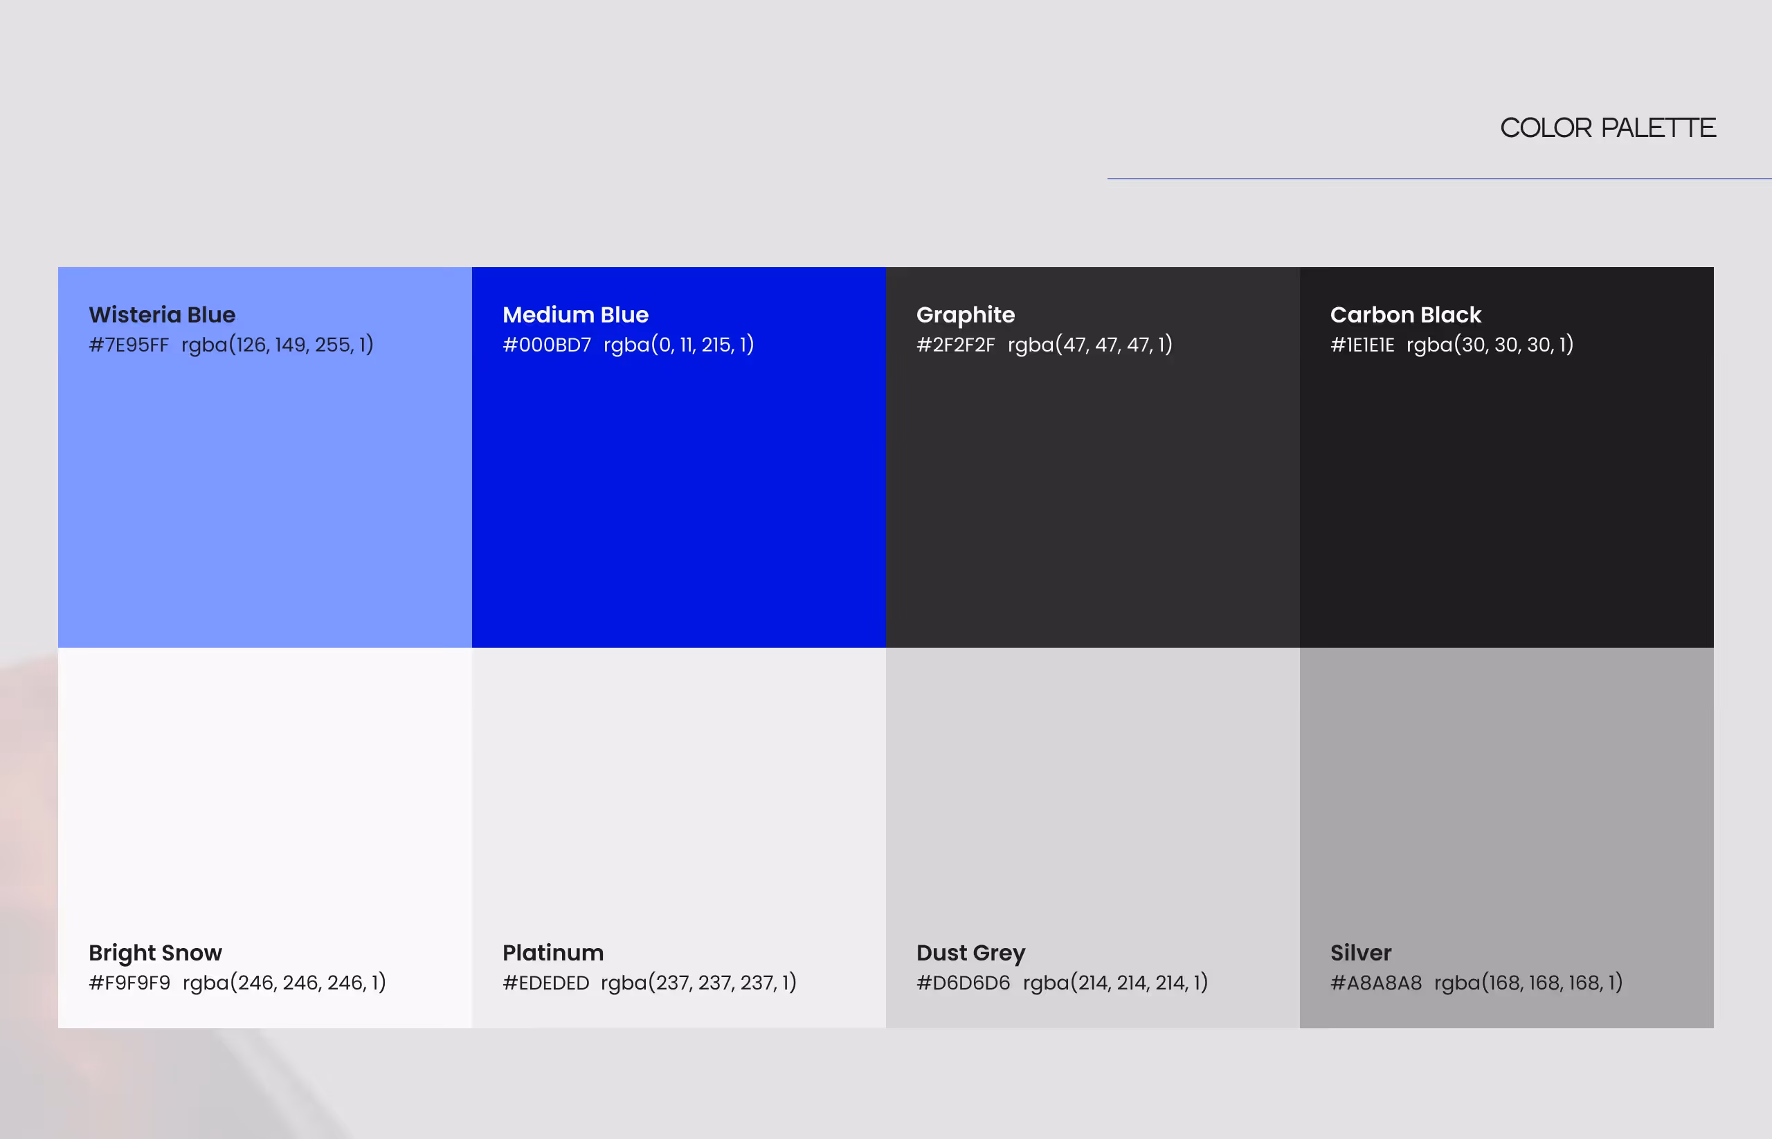Click value rgba(168, 168, 168, 1)
Image resolution: width=1772 pixels, height=1139 pixels.
point(1528,984)
